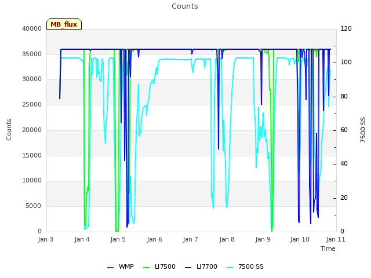Toggle WMP series in legend
The width and height of the screenshot is (371, 278).
121,266
